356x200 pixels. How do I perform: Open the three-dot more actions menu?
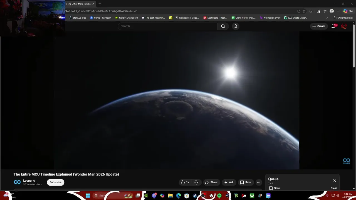tap(259, 182)
